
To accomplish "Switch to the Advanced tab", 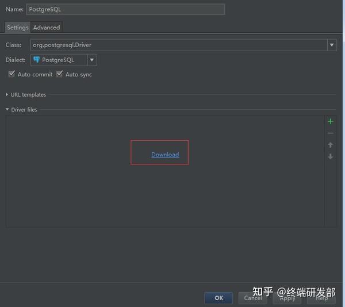I will pos(47,28).
